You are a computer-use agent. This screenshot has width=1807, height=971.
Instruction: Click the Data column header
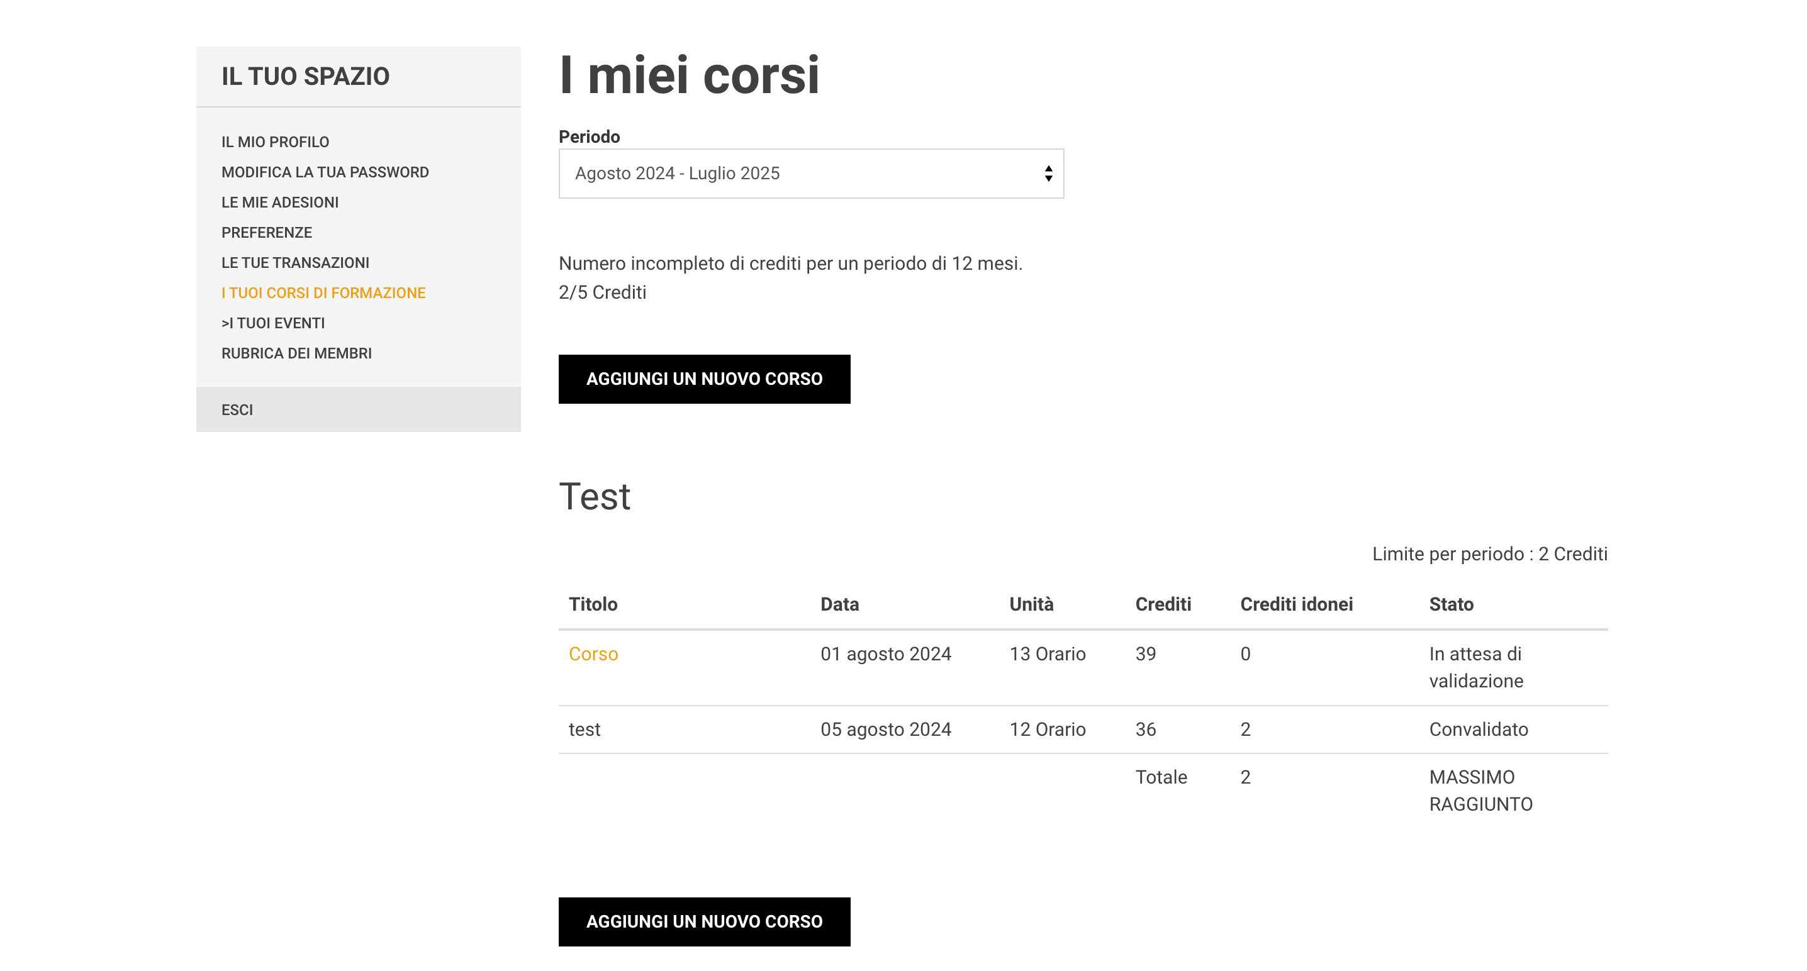839,604
